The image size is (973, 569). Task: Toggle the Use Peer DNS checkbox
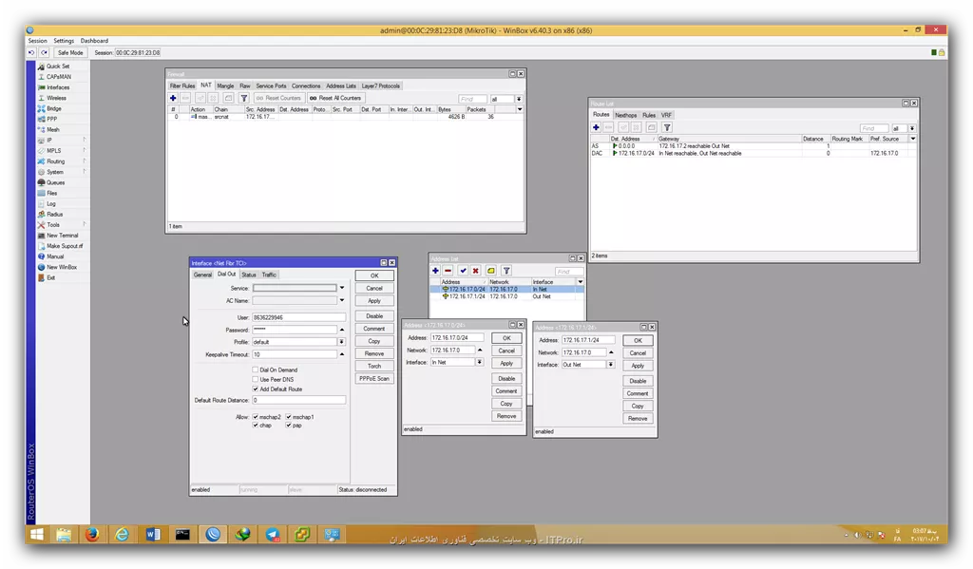point(255,379)
